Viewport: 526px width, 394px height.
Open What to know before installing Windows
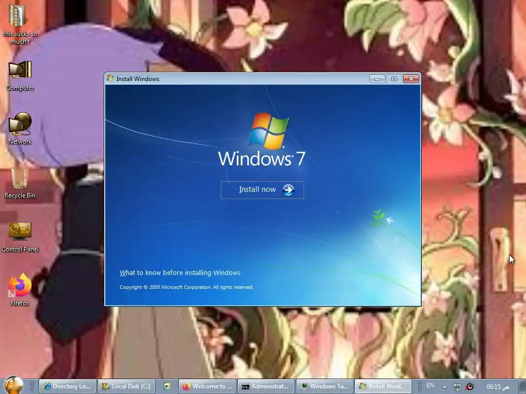(x=180, y=273)
